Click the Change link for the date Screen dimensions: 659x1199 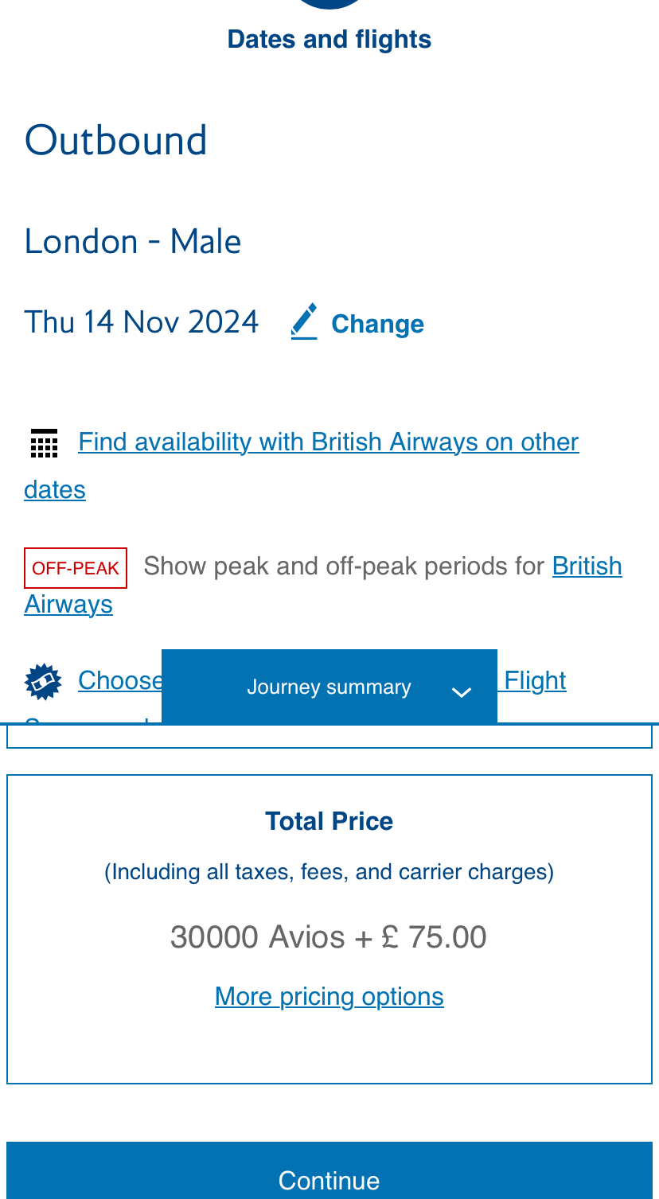click(x=377, y=324)
